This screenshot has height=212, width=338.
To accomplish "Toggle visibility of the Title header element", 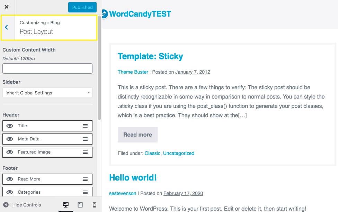I will [10, 126].
